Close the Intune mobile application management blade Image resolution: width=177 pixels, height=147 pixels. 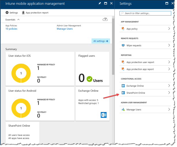pyautogui.click(x=111, y=3)
